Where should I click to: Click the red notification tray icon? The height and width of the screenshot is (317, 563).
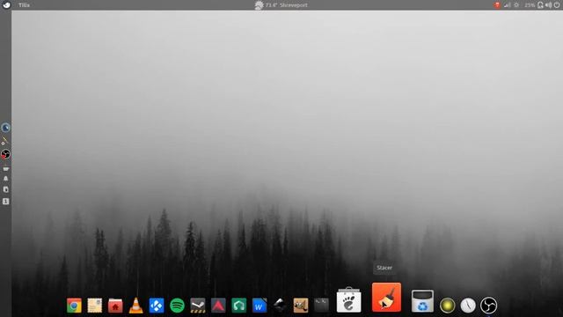pos(497,5)
